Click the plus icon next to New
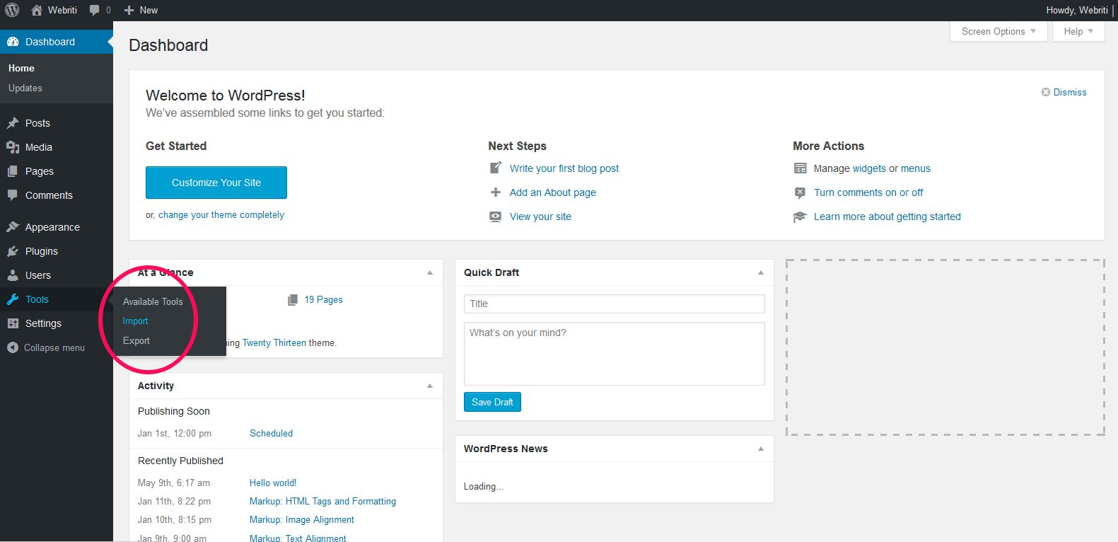This screenshot has width=1118, height=542. [x=129, y=10]
